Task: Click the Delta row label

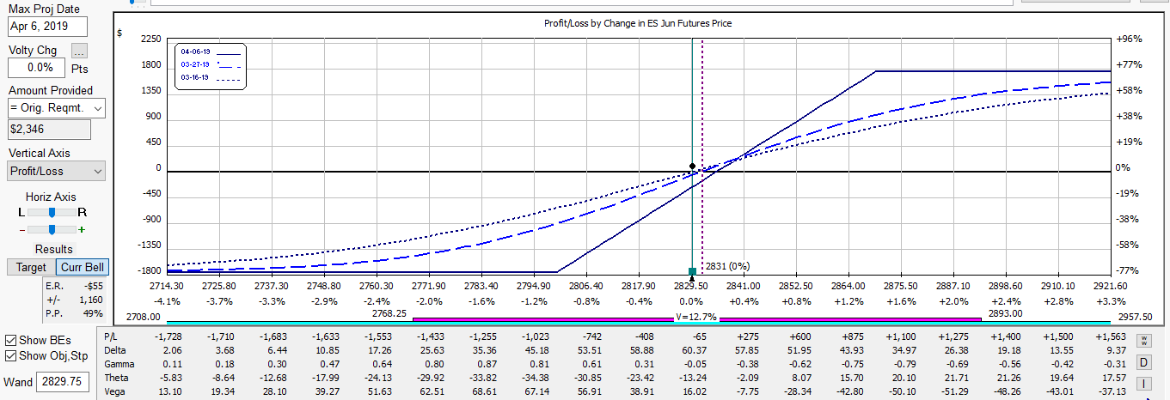Action: pos(115,350)
